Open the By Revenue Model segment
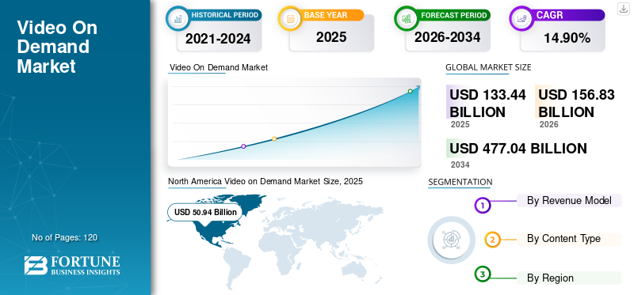634x295 pixels. point(569,200)
